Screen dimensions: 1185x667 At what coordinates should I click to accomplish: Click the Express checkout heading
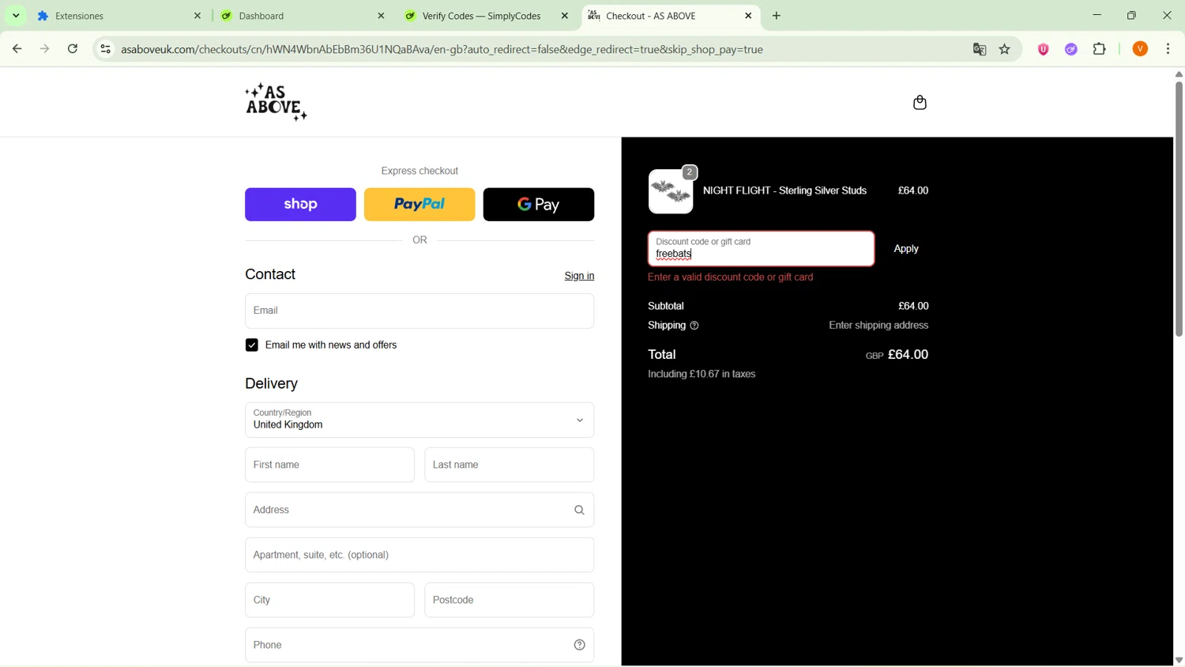[x=419, y=171]
